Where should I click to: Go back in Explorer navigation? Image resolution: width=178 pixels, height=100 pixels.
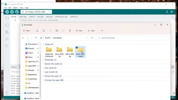tap(23, 38)
